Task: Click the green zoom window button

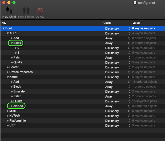Action: [x=14, y=3]
